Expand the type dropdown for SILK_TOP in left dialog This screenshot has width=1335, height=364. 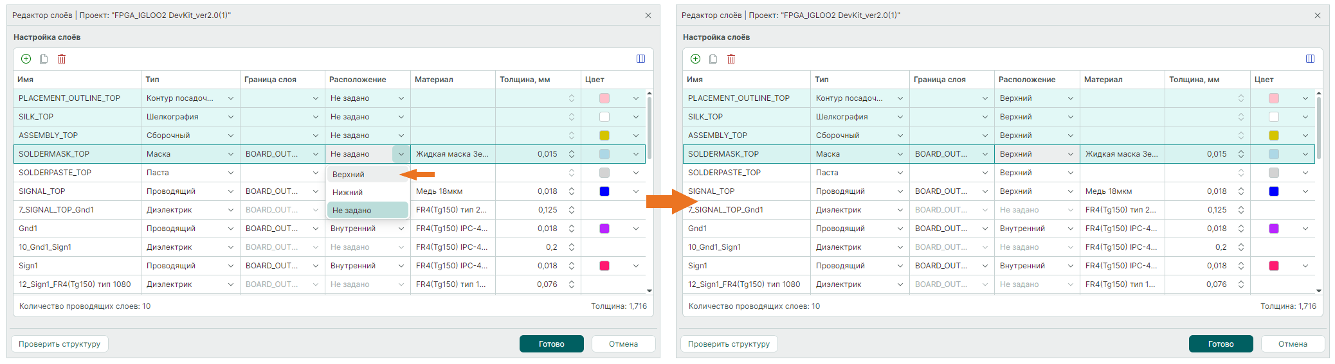[230, 117]
